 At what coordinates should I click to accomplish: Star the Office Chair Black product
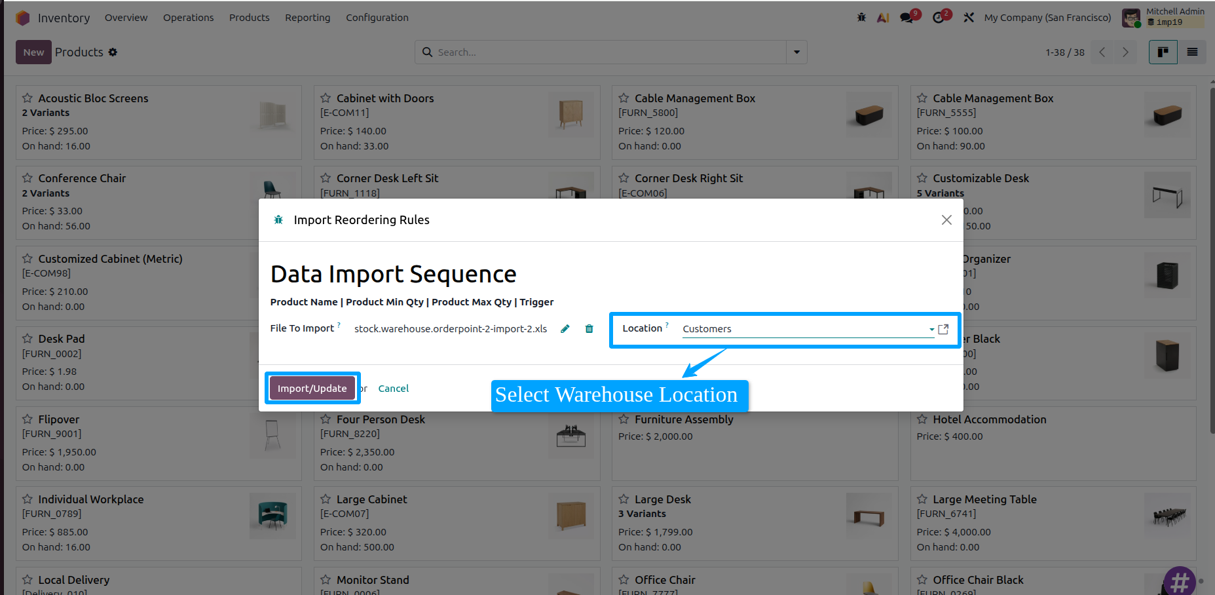point(922,580)
